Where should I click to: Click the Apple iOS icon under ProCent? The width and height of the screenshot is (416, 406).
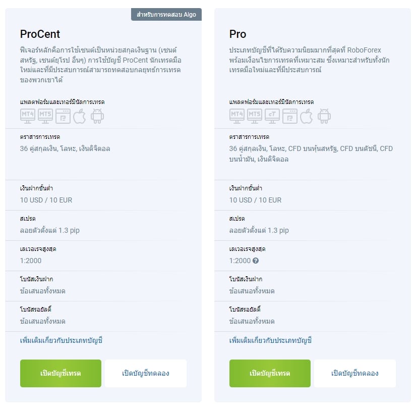(x=80, y=116)
